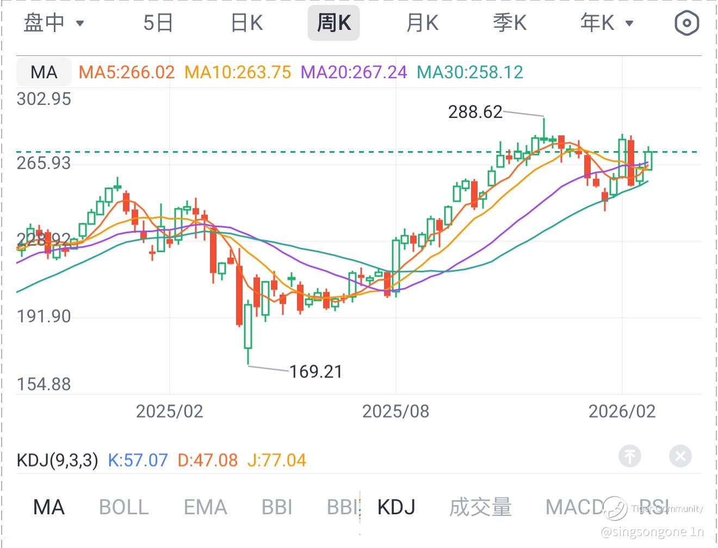This screenshot has width=718, height=548.
Task: Click the 191.90 price axis label
Action: (x=44, y=316)
